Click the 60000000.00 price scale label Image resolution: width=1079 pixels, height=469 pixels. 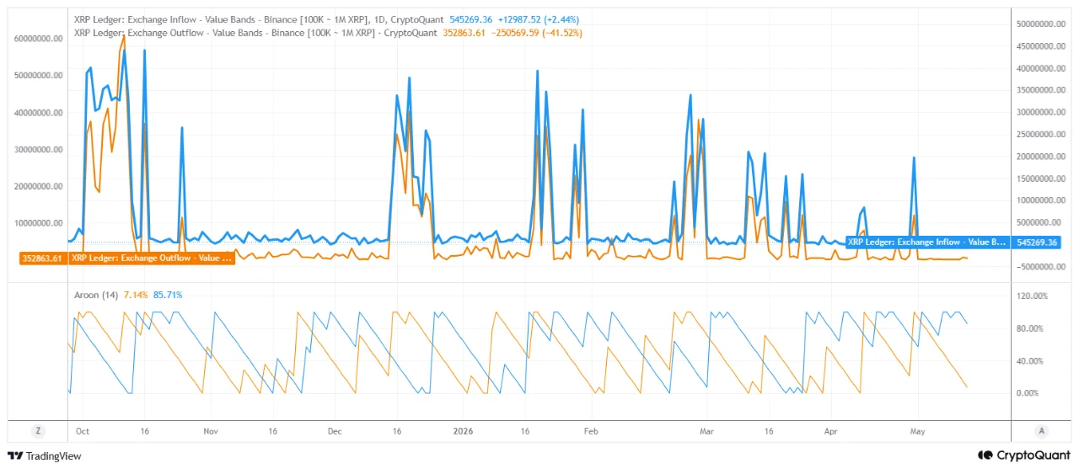tap(39, 39)
